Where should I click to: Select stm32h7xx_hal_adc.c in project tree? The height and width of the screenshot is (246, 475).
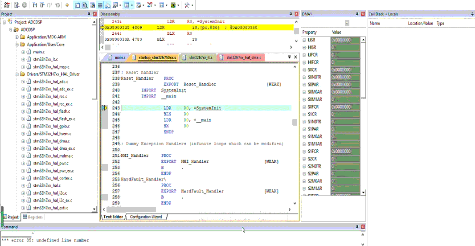click(51, 82)
